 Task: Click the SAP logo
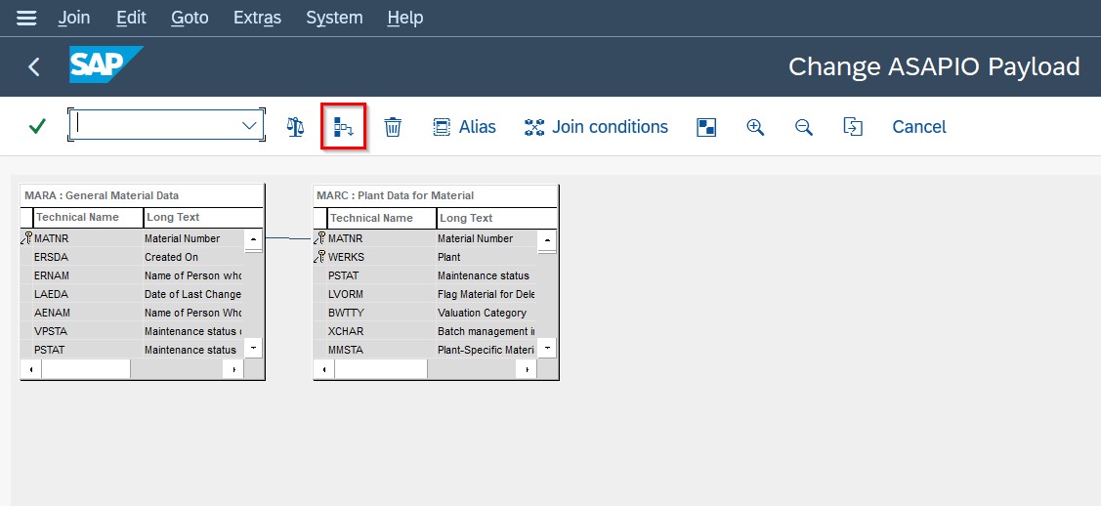pos(106,64)
